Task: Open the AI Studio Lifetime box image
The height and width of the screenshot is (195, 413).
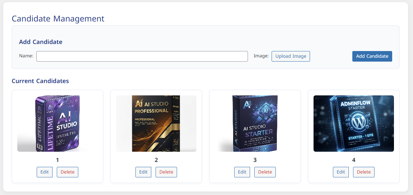Action: coord(57,124)
